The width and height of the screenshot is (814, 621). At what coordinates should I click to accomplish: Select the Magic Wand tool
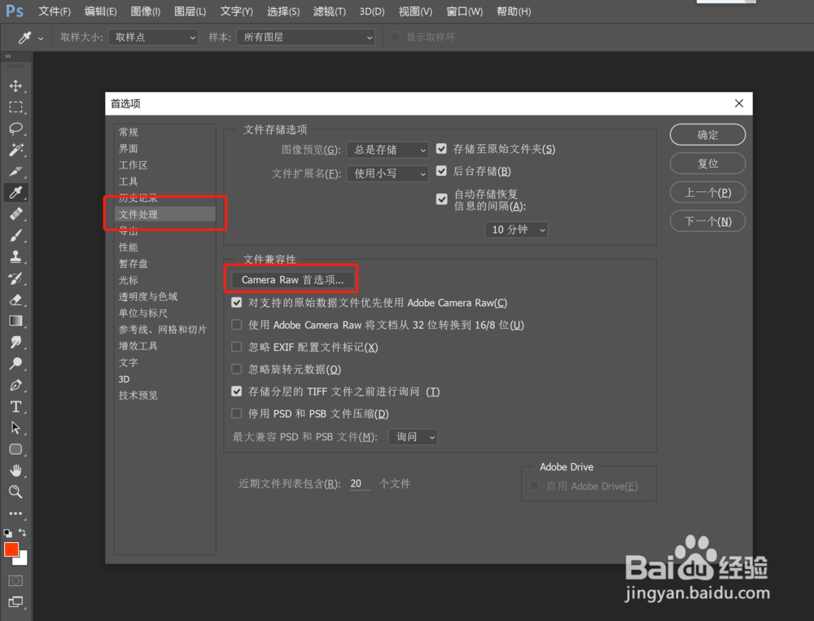15,150
